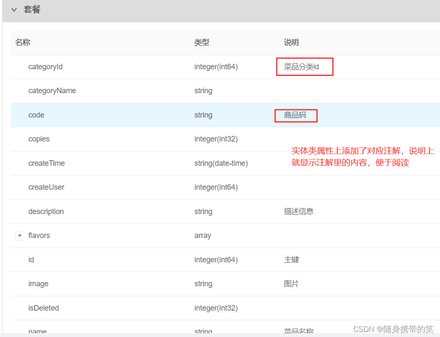Click string type of categoryName
The image size is (440, 337).
(203, 91)
